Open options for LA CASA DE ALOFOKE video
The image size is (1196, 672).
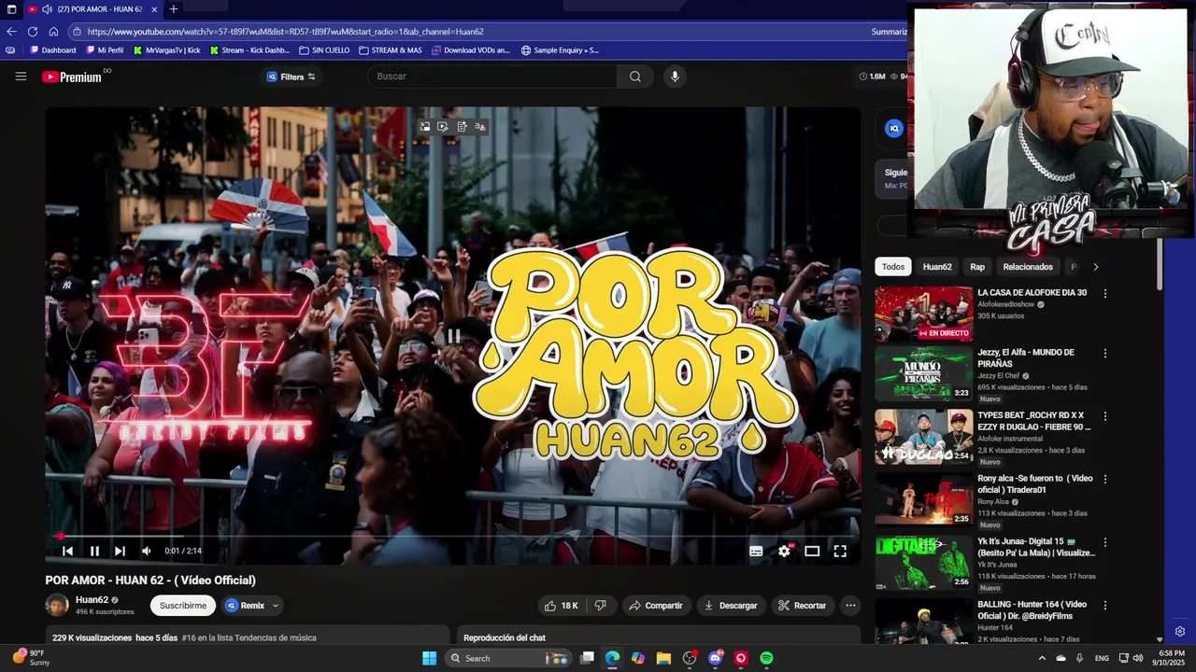coord(1105,293)
